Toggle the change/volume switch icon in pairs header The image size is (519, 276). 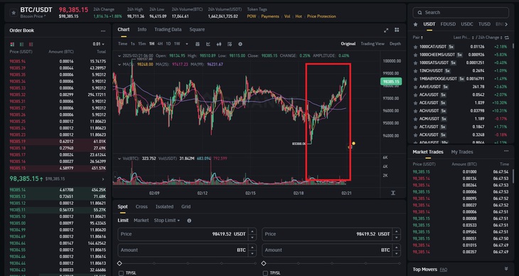point(507,38)
